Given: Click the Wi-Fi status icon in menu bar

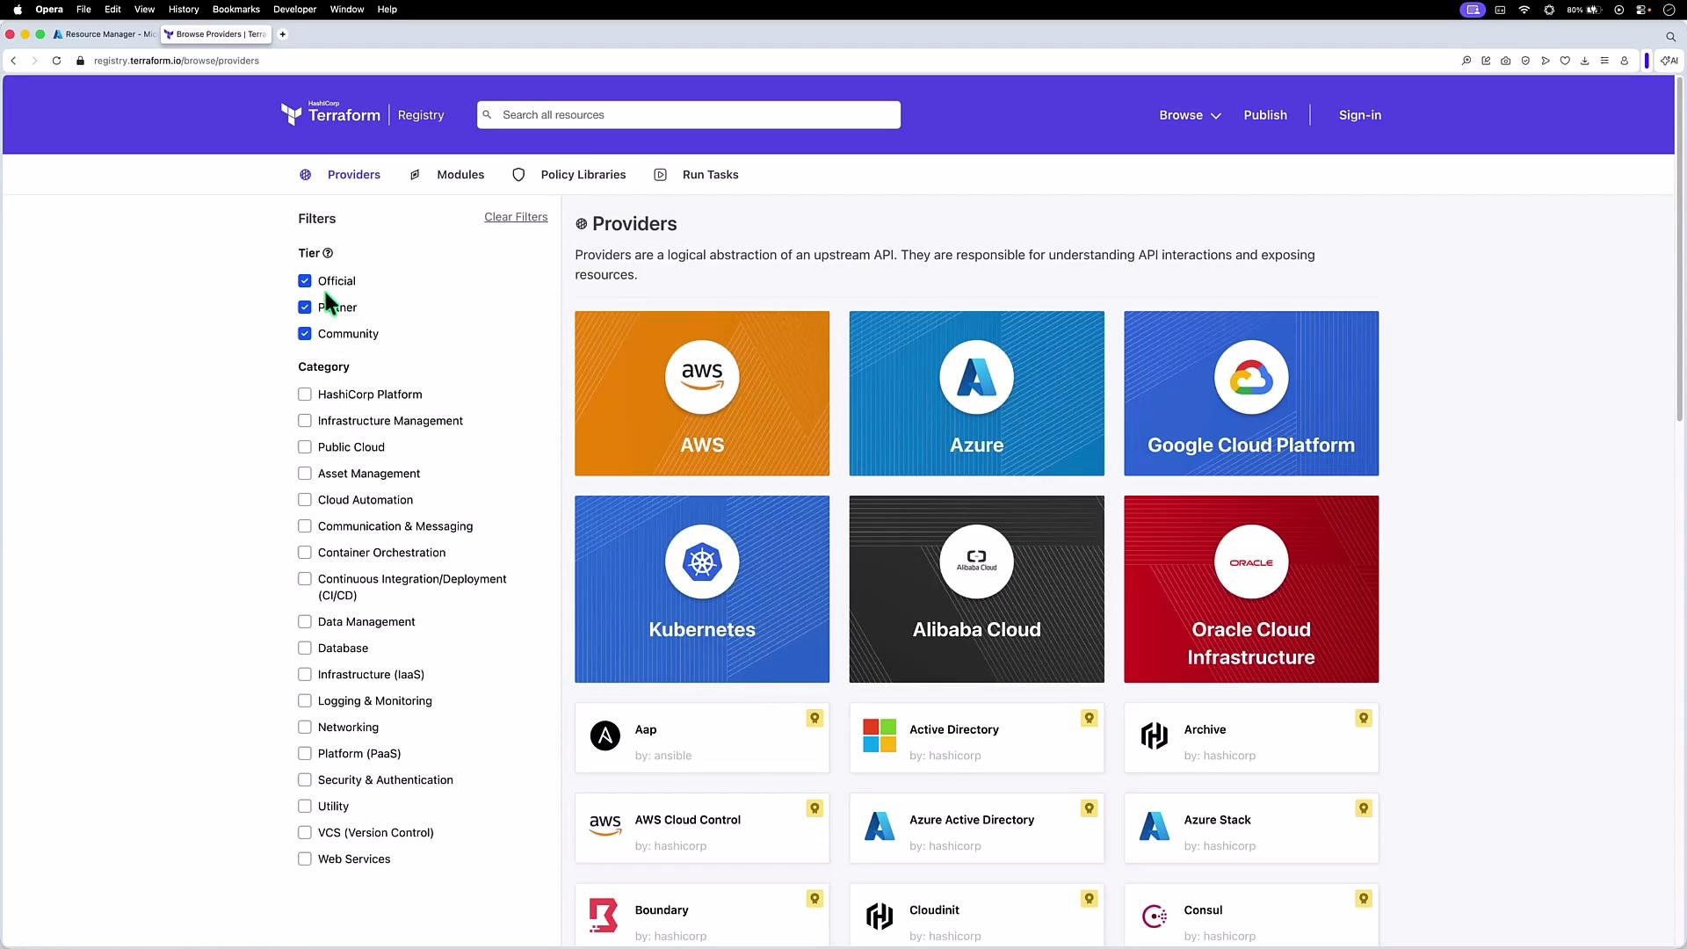Looking at the screenshot, I should pos(1524,10).
